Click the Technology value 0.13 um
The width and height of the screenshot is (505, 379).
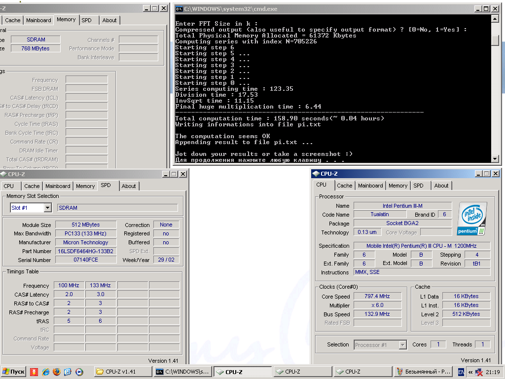(367, 232)
